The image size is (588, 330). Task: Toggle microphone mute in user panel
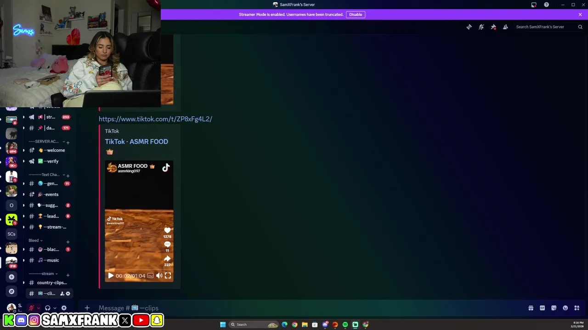tap(32, 308)
